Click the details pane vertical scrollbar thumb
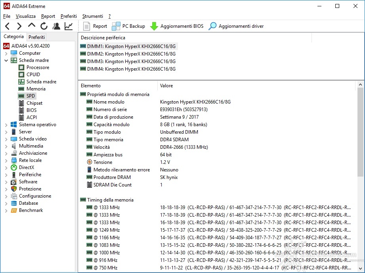This screenshot has width=365, height=273. pyautogui.click(x=360, y=132)
